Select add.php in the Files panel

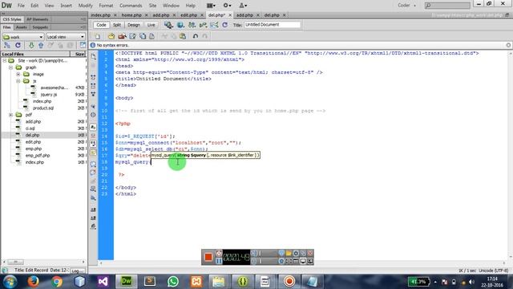33,121
